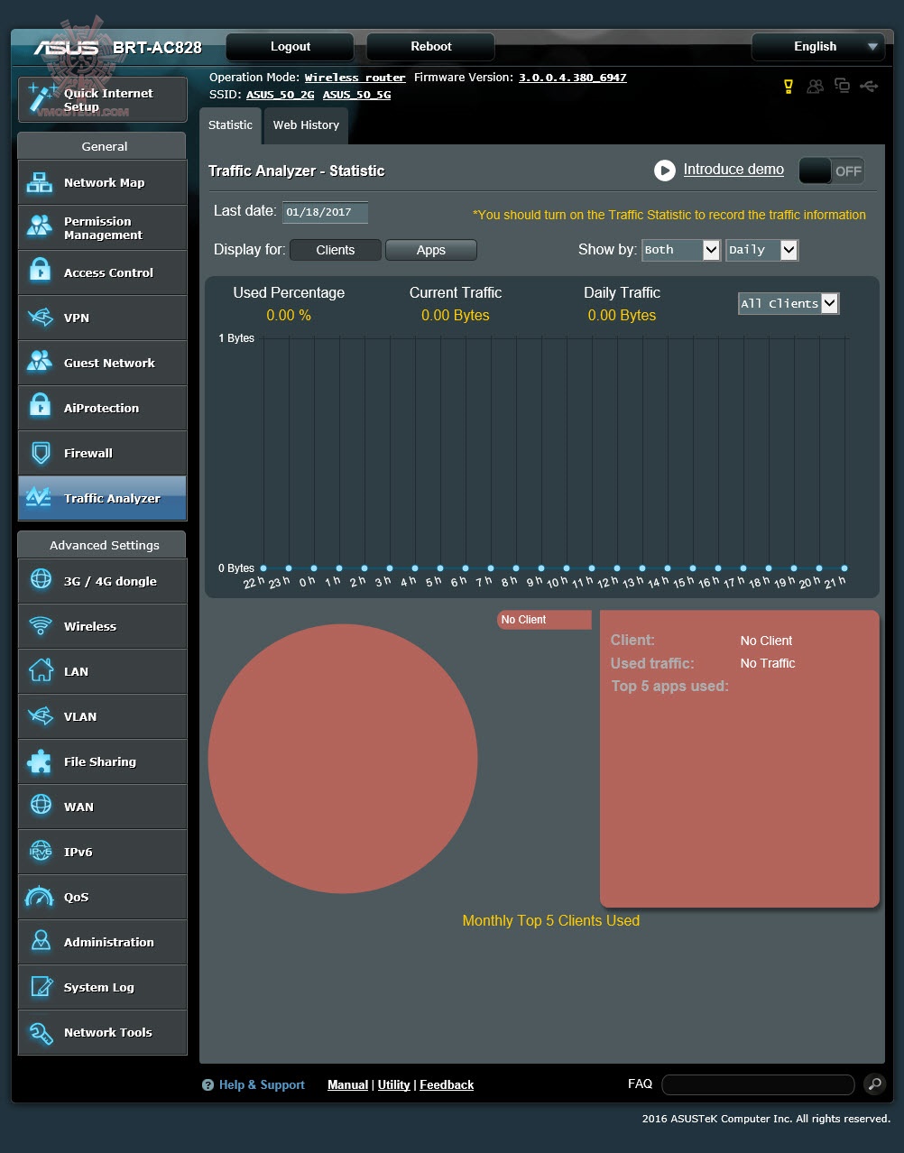This screenshot has width=904, height=1153.
Task: Click the Access Control lock icon
Action: [x=40, y=272]
